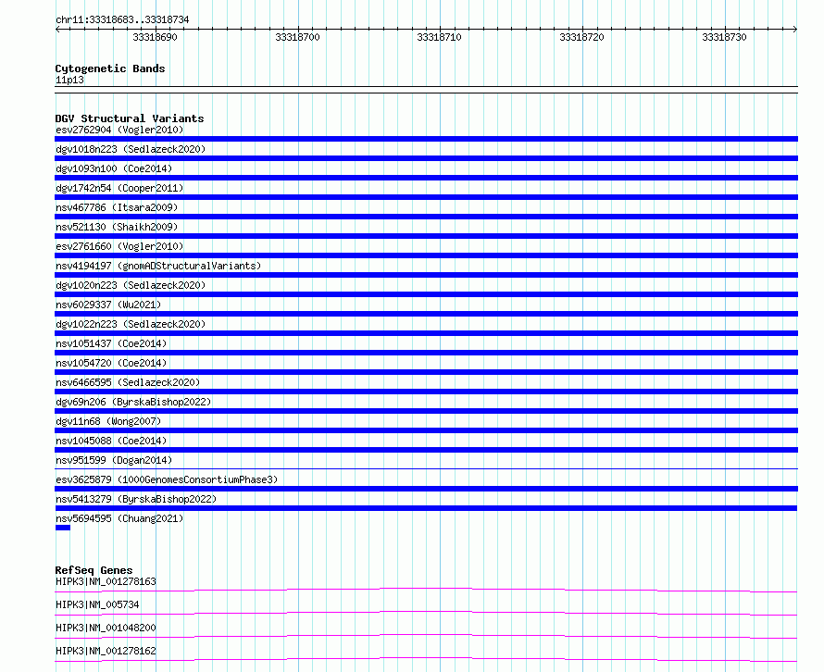Select variant dgv1093n100 (Coe2014)

pos(114,168)
